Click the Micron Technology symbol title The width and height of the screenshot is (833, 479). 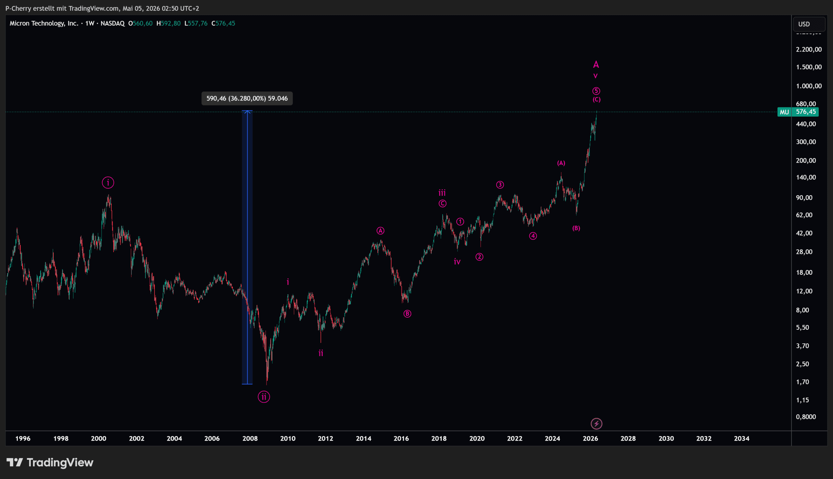click(x=44, y=23)
